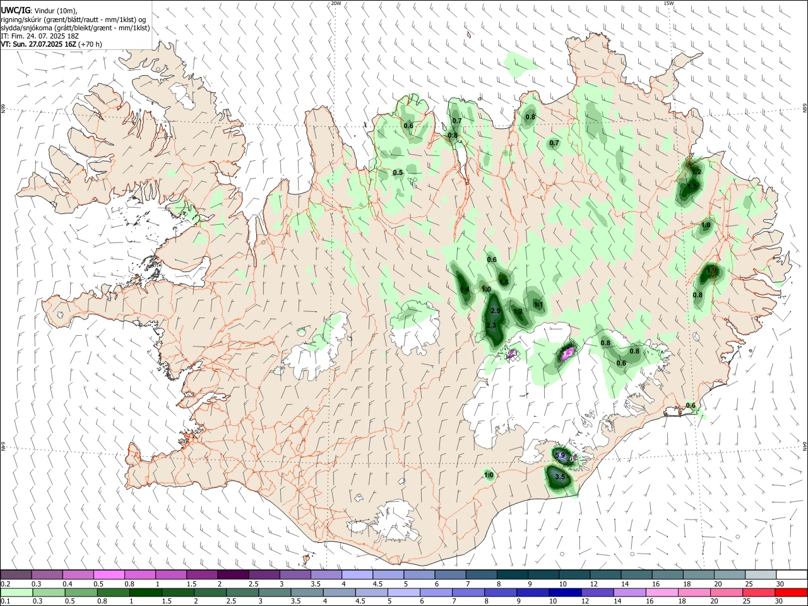Pick the purple 12 rain legend swatch

(x=597, y=592)
